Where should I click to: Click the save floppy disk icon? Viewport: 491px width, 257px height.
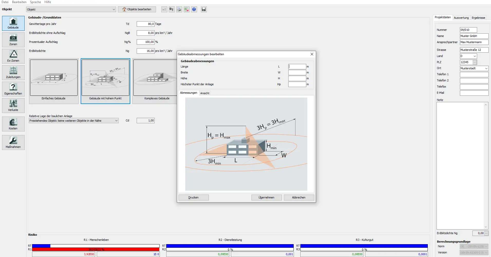point(204,9)
